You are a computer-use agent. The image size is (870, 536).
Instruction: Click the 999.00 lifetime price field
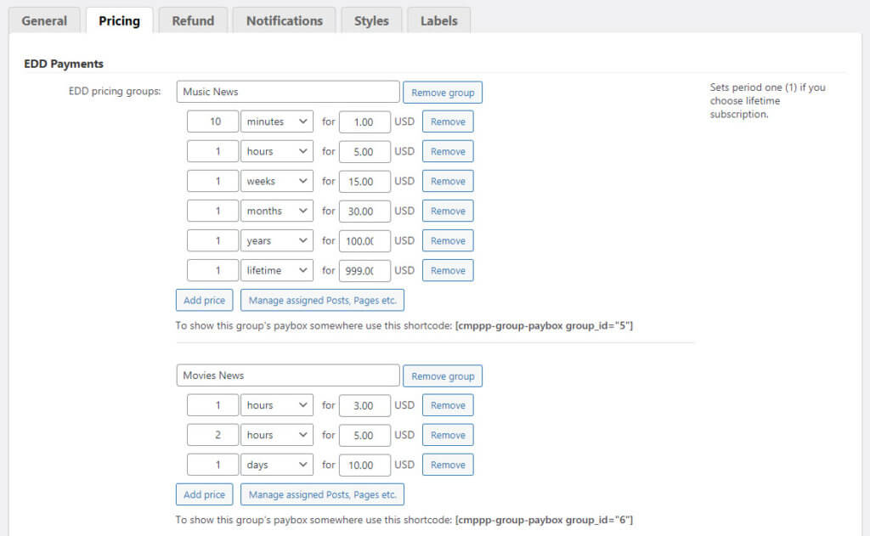pyautogui.click(x=364, y=270)
